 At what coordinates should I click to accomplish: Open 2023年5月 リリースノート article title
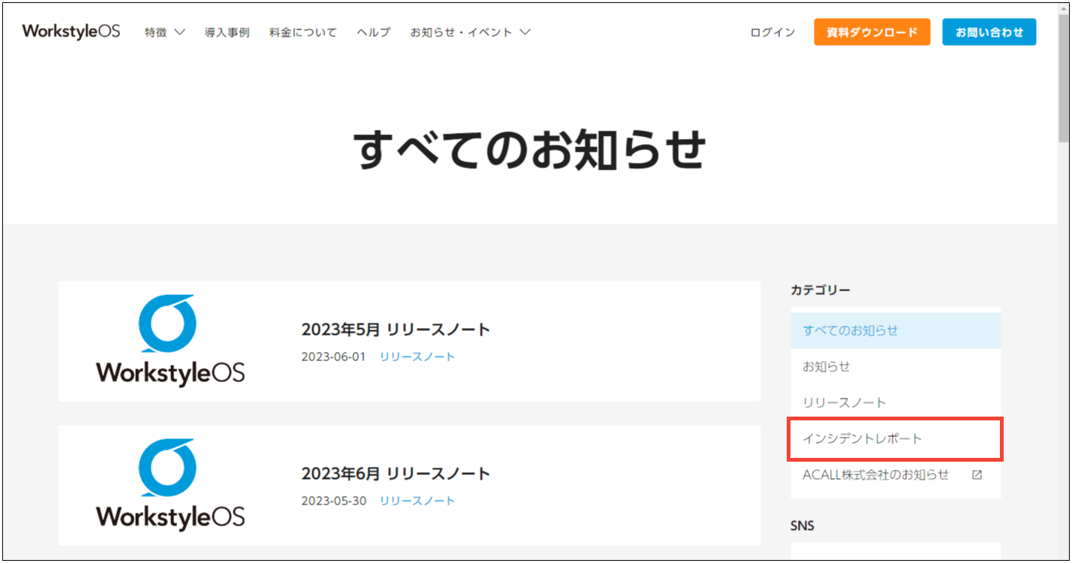click(x=396, y=330)
